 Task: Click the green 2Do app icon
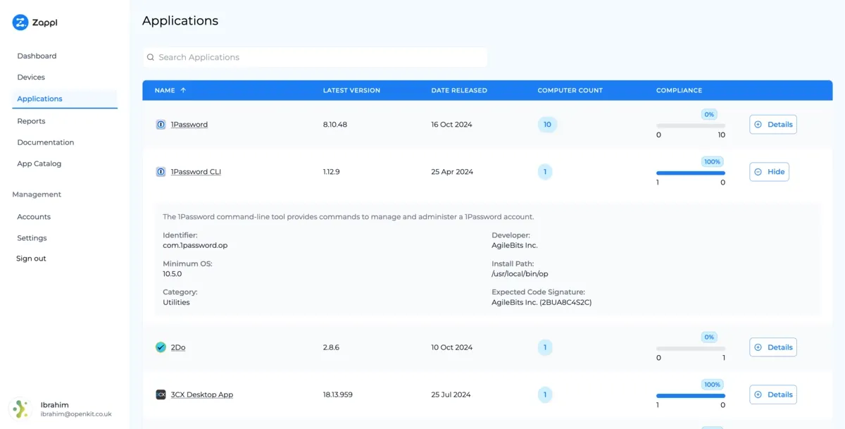(161, 347)
